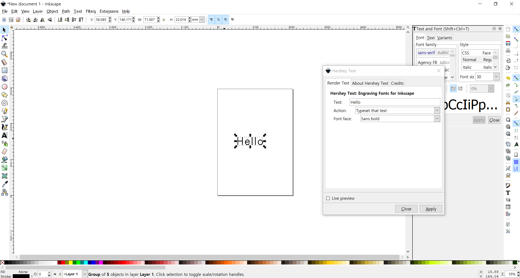This screenshot has width=520, height=278.
Task: Toggle the width/height lock icon
Action: (x=164, y=20)
